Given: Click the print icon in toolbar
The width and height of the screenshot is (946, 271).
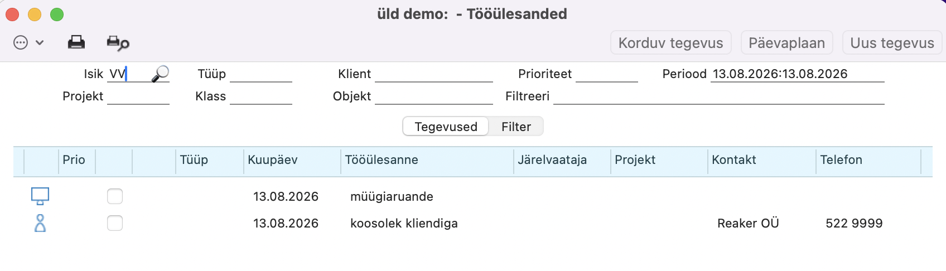Looking at the screenshot, I should tap(76, 42).
